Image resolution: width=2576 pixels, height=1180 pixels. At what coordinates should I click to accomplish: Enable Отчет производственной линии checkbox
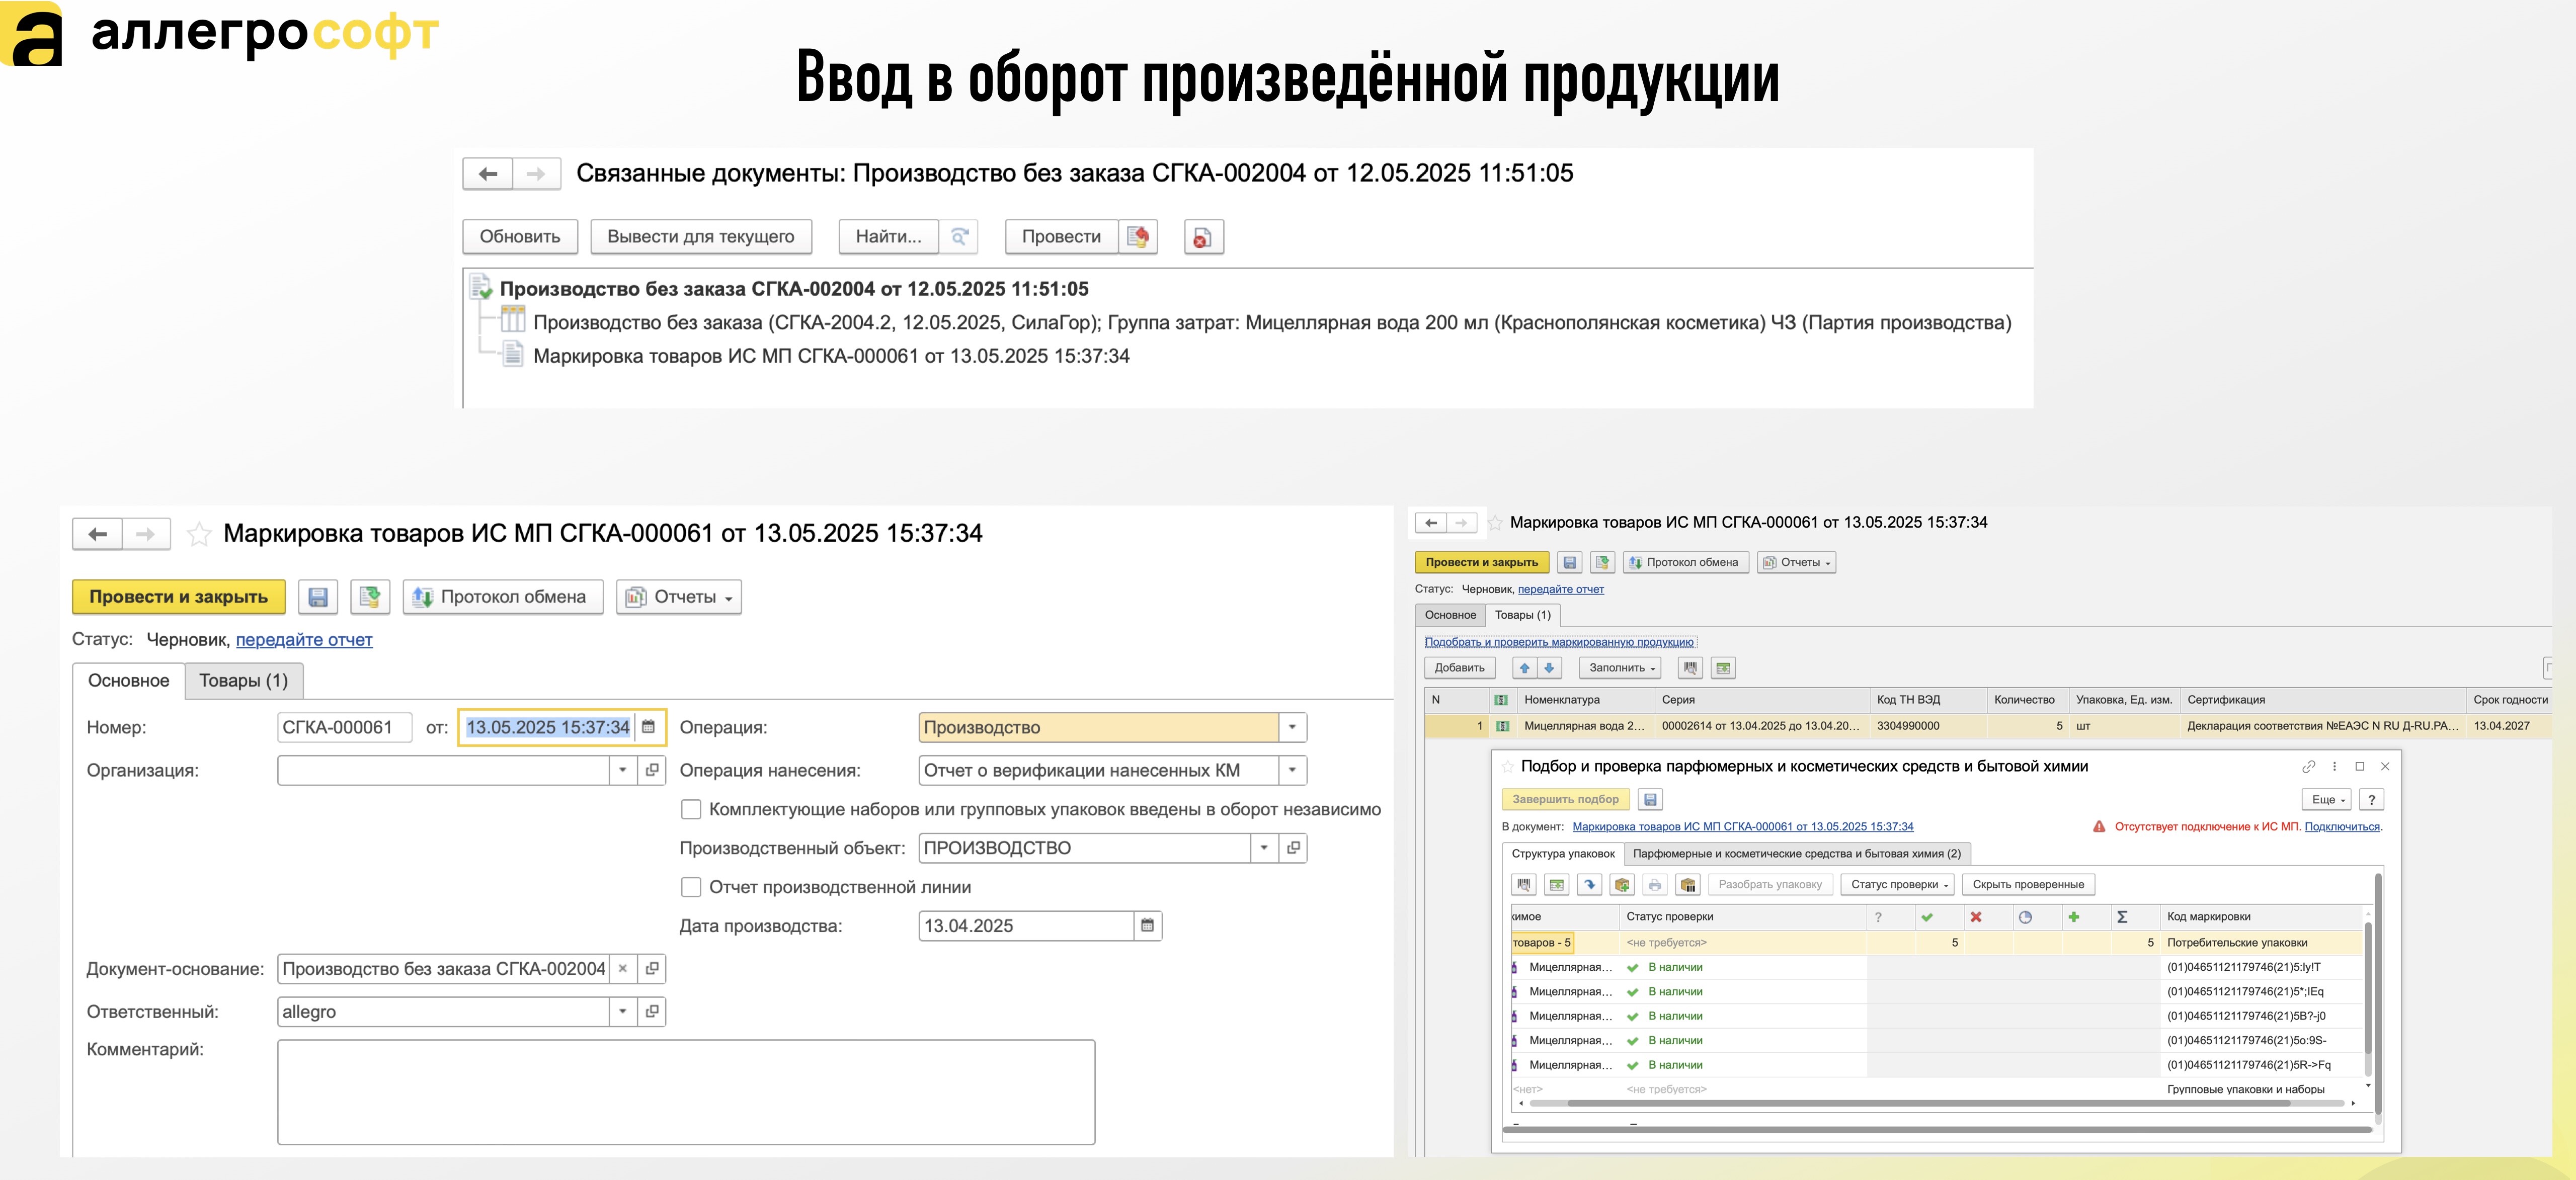point(690,887)
